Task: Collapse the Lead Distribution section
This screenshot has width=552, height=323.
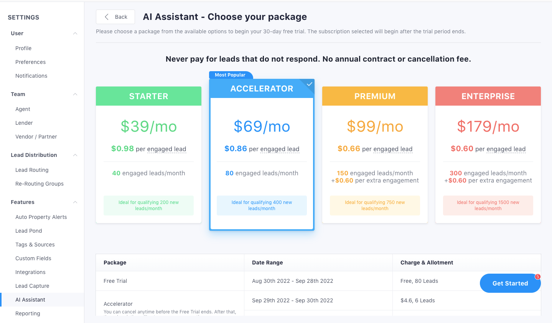Action: [75, 155]
